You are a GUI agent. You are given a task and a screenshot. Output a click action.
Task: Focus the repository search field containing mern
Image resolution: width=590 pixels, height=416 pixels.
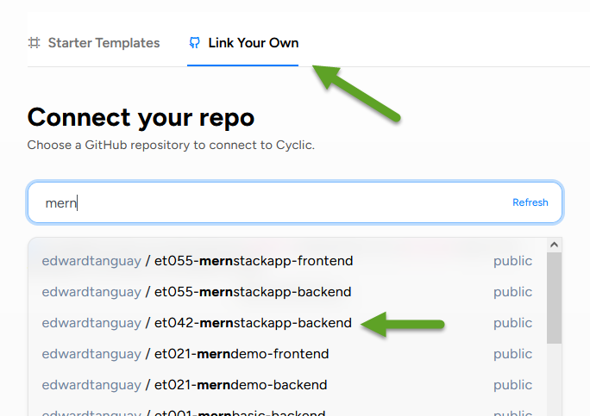pos(295,202)
